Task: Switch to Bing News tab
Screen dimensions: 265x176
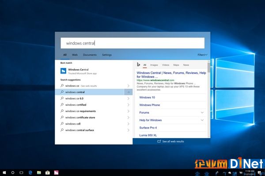Action: point(186,65)
